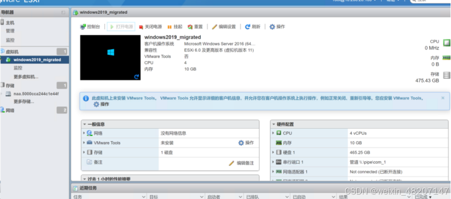Sort by the 任务 column header
The height and width of the screenshot is (199, 451).
coord(109,197)
